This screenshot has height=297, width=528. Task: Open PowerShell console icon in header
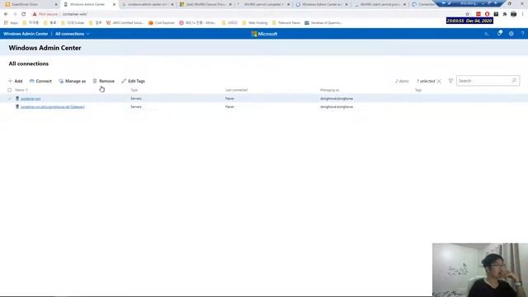(x=486, y=34)
